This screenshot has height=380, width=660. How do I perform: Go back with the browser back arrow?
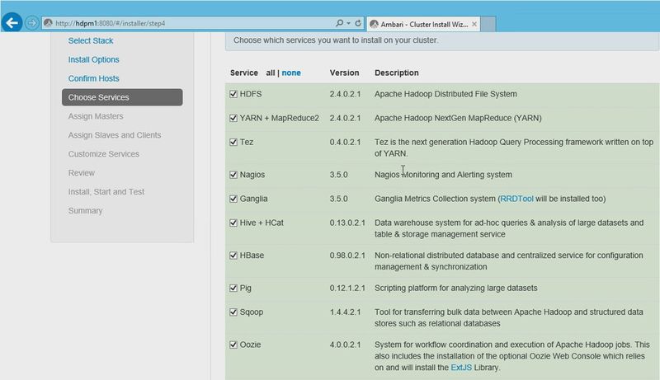(12, 23)
